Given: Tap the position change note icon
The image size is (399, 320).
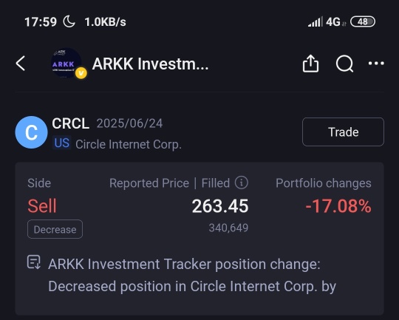Looking at the screenshot, I should click(34, 262).
